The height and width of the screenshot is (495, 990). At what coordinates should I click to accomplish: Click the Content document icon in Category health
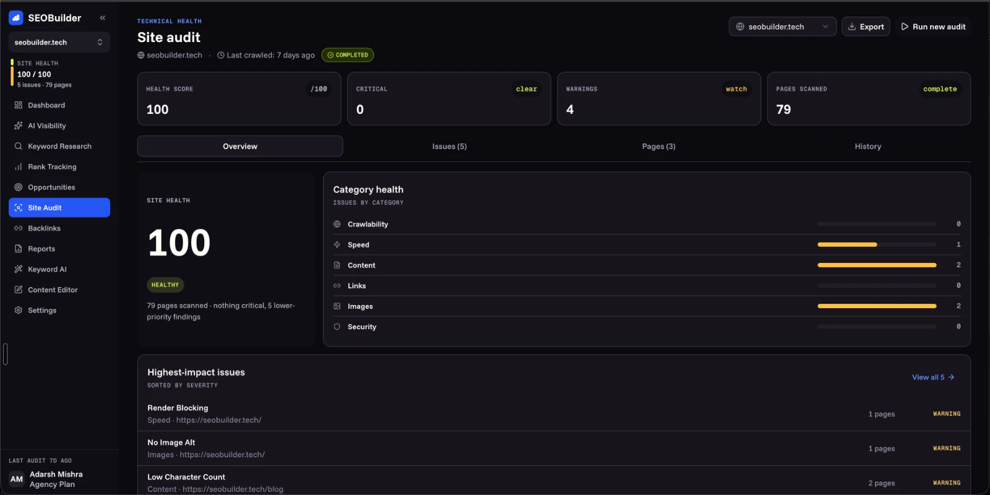tap(337, 265)
